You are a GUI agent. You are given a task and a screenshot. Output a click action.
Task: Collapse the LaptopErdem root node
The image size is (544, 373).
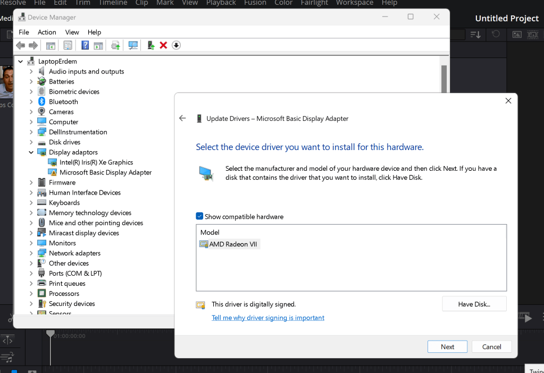click(20, 62)
